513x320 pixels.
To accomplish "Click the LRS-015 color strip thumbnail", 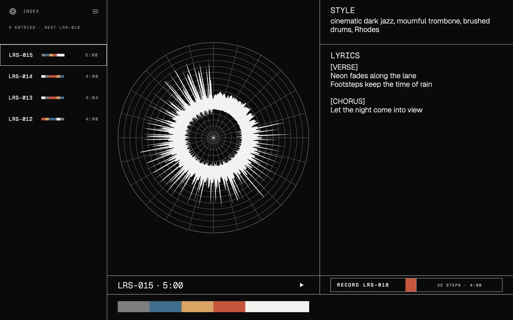I will [x=53, y=55].
